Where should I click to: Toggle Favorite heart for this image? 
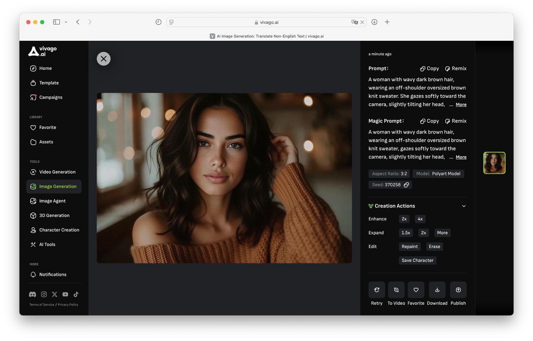pyautogui.click(x=416, y=290)
